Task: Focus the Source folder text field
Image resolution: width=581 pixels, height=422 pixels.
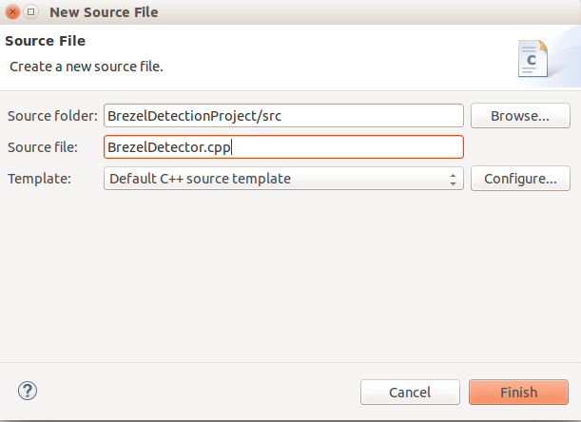Action: pyautogui.click(x=283, y=116)
